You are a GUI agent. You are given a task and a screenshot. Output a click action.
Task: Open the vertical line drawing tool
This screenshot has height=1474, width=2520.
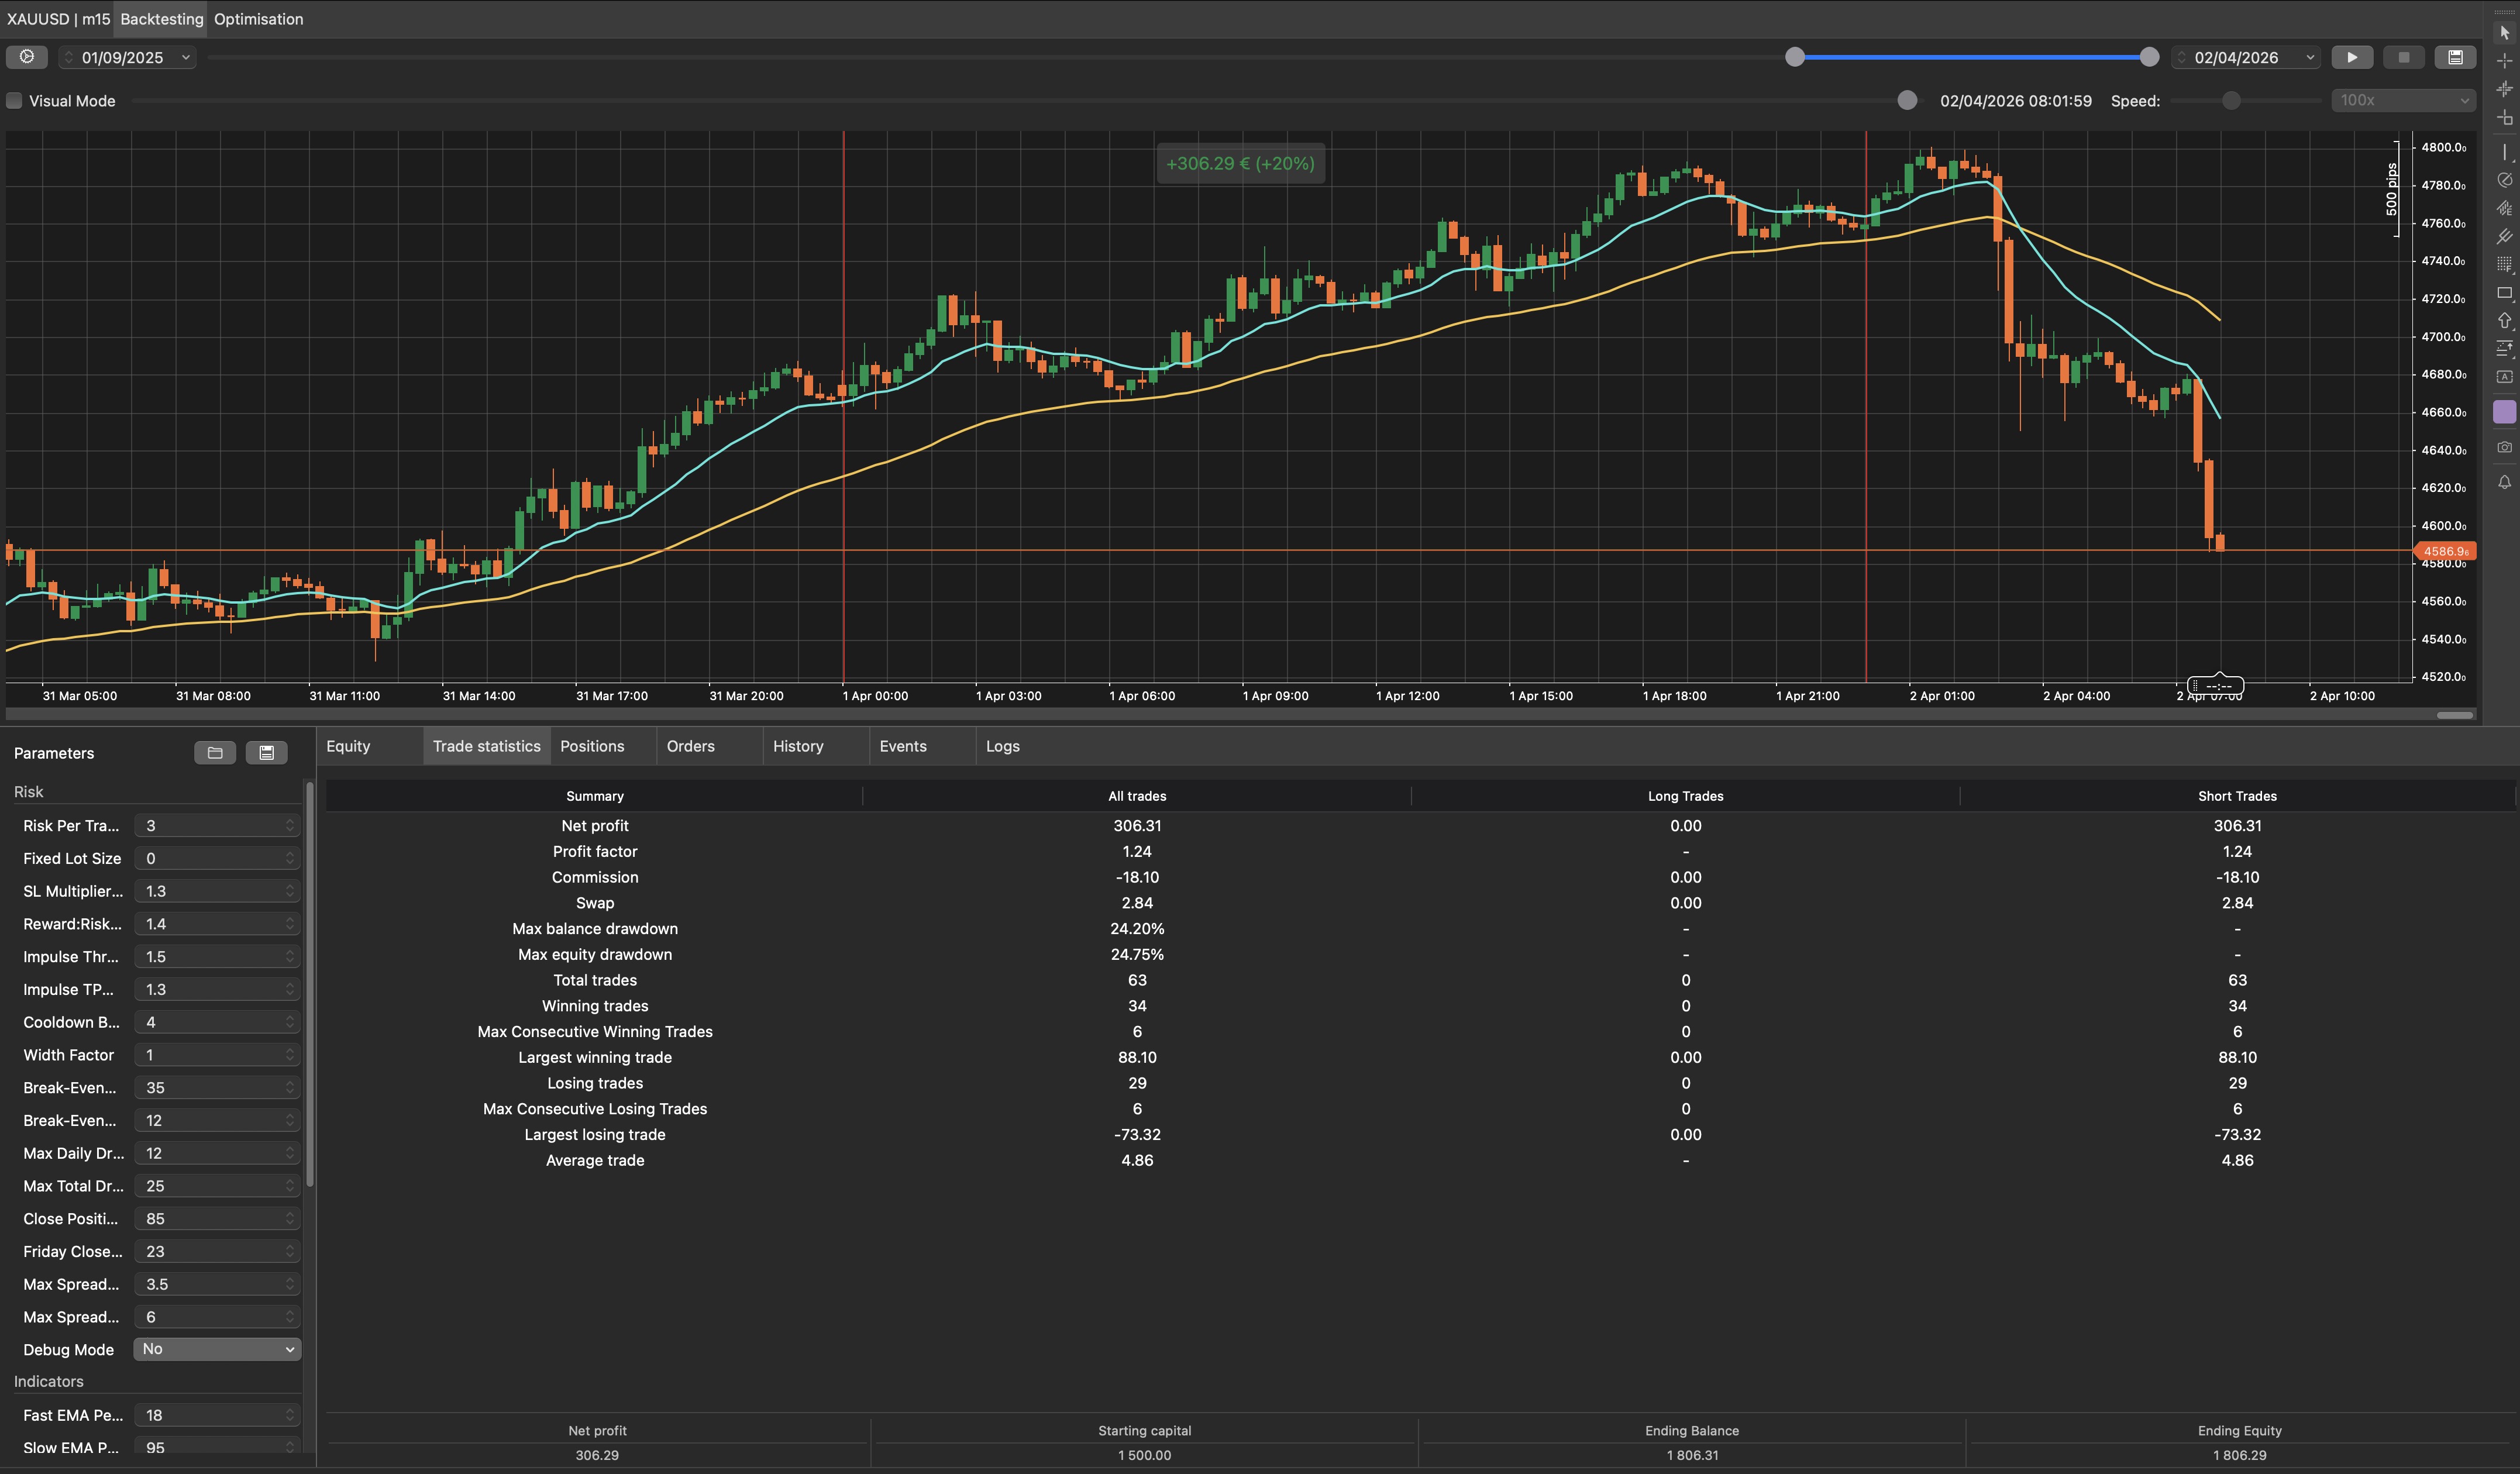click(x=2505, y=152)
